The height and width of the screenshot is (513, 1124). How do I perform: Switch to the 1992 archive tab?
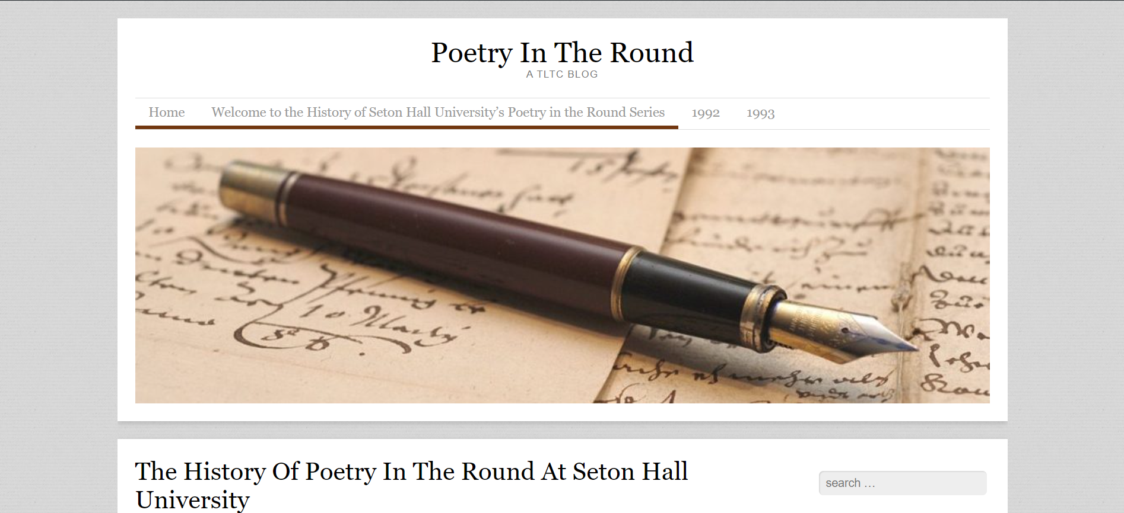tap(706, 113)
